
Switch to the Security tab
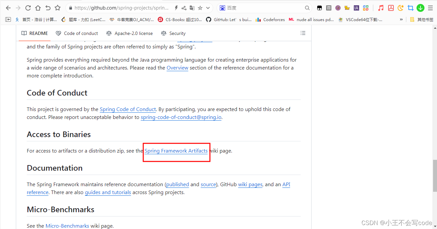(x=173, y=33)
